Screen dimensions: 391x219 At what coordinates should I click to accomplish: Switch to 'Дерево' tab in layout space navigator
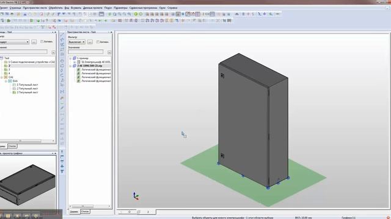[x=74, y=212]
